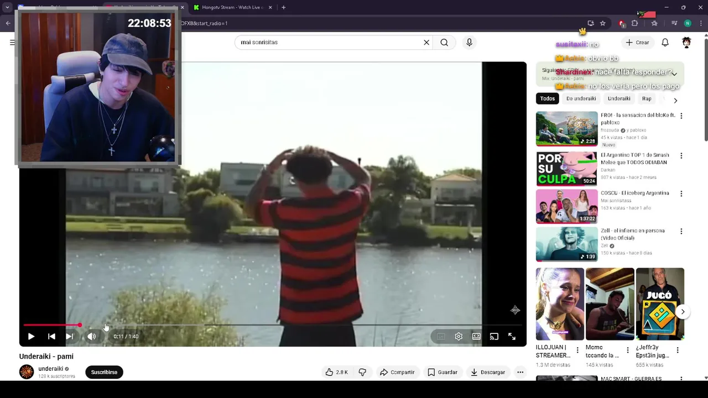
Task: Open options for the Jeffr3y short
Action: point(678,350)
